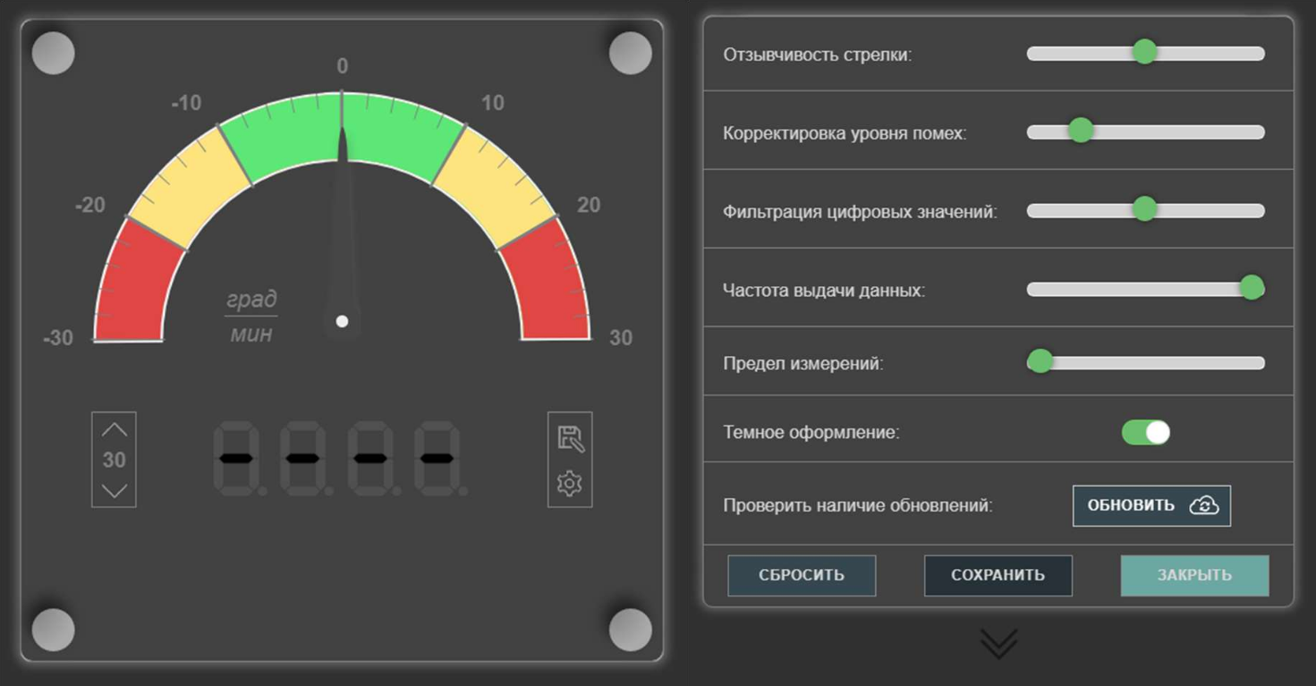Click the range value 30 in the stepper
The image size is (1316, 686).
pyautogui.click(x=114, y=460)
